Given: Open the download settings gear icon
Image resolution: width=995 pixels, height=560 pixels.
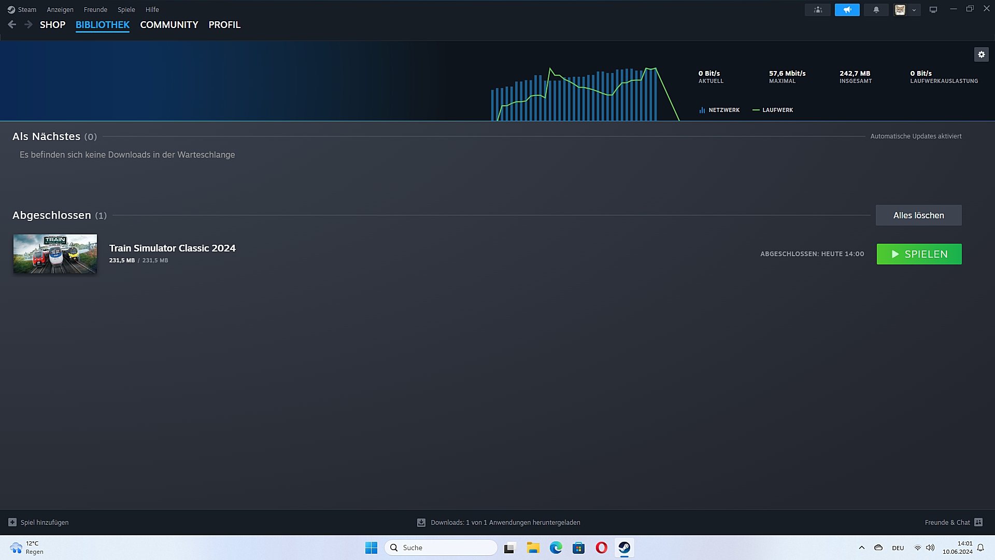Looking at the screenshot, I should [x=981, y=54].
